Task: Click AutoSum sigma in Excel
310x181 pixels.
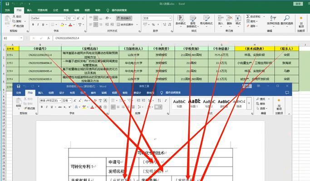Action: (x=253, y=17)
